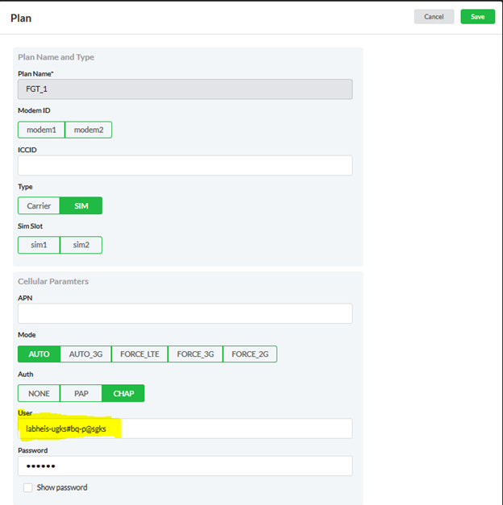Set mode to FORCE_LTE
Viewport: 503px width, 505px height.
coord(139,354)
